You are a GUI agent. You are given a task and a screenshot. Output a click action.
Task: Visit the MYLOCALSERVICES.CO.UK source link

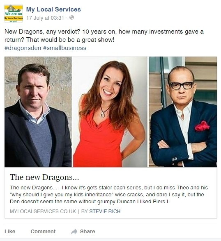coord(43,211)
